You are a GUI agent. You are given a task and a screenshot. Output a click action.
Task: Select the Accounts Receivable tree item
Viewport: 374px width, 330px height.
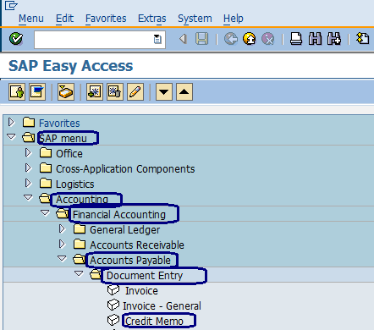pyautogui.click(x=137, y=245)
